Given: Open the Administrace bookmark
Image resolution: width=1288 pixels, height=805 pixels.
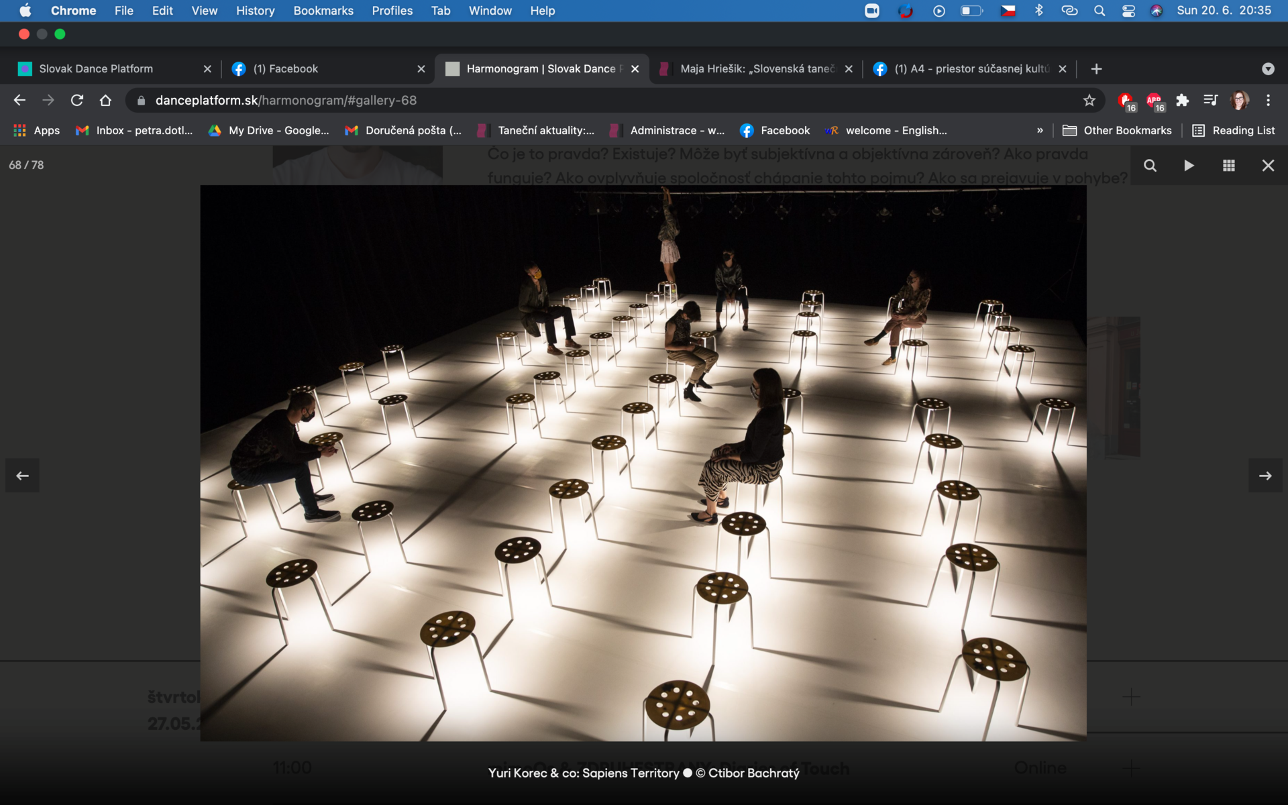Looking at the screenshot, I should tap(667, 130).
